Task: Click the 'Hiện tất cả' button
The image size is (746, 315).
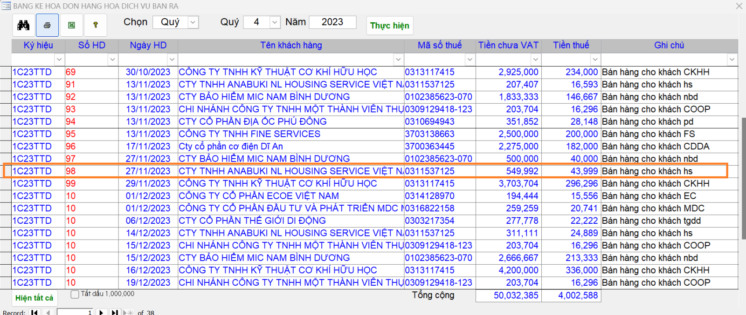Action: click(34, 298)
